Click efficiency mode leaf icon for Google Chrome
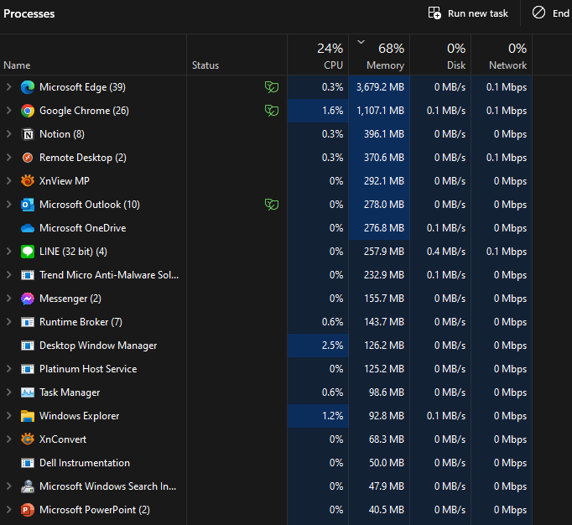The height and width of the screenshot is (525, 572). tap(272, 111)
